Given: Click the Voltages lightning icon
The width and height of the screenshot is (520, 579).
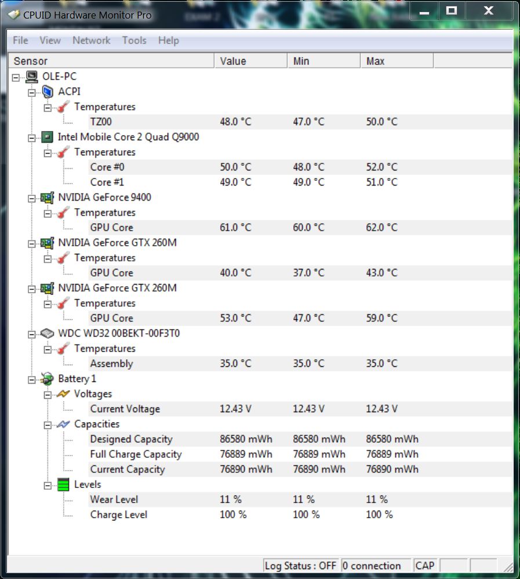Looking at the screenshot, I should pos(63,394).
